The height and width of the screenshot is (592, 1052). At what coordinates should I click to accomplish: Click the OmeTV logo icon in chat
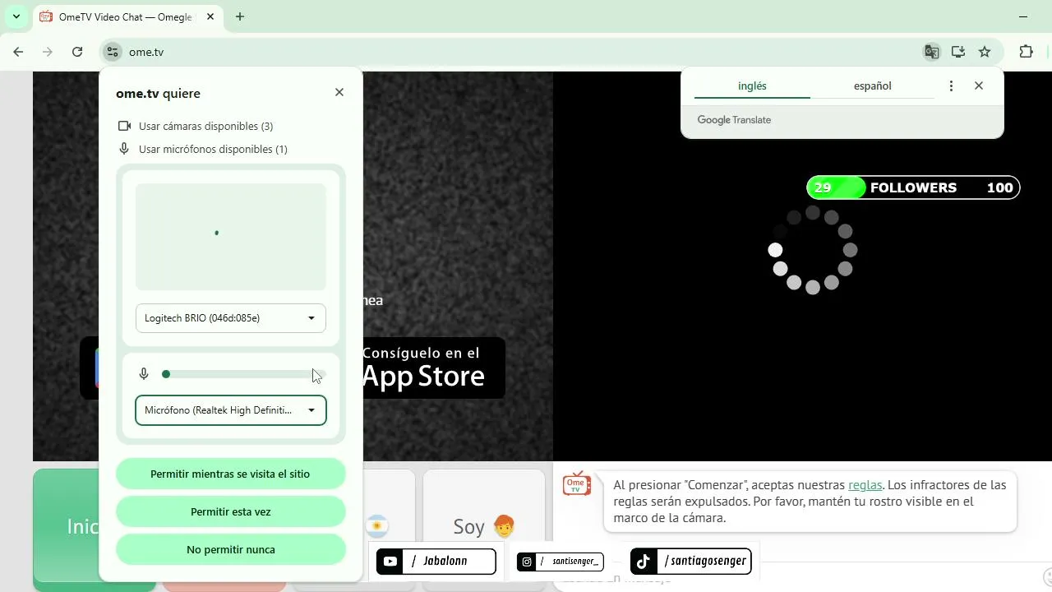577,485
